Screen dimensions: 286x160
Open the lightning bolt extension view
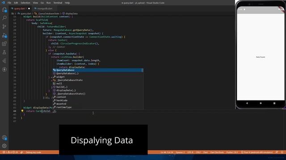(x=4, y=69)
